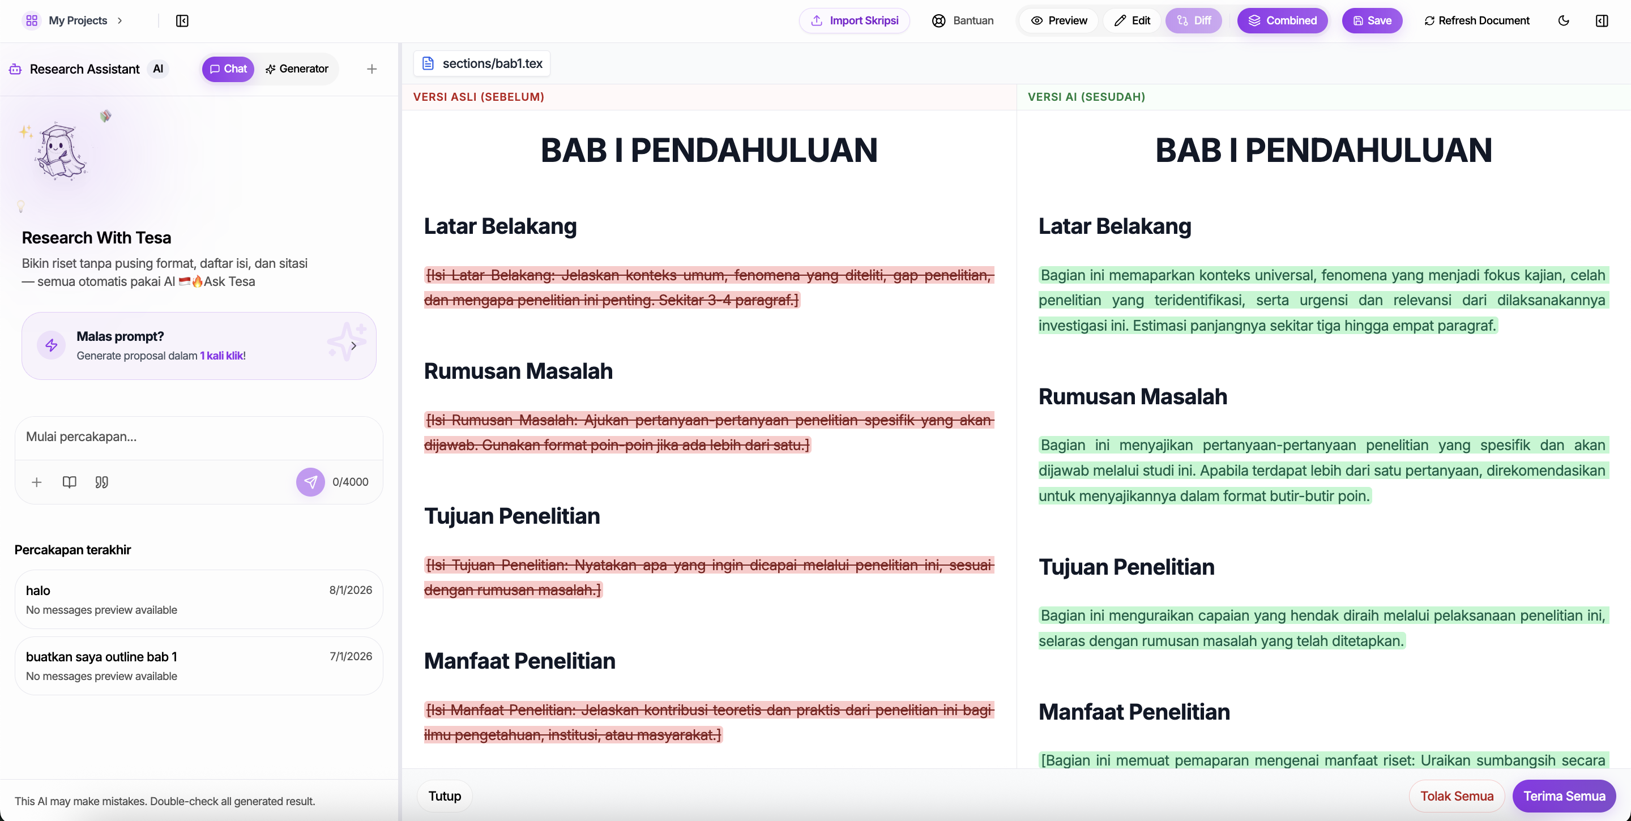Collapse the right editor panel
The width and height of the screenshot is (1631, 821).
1603,20
